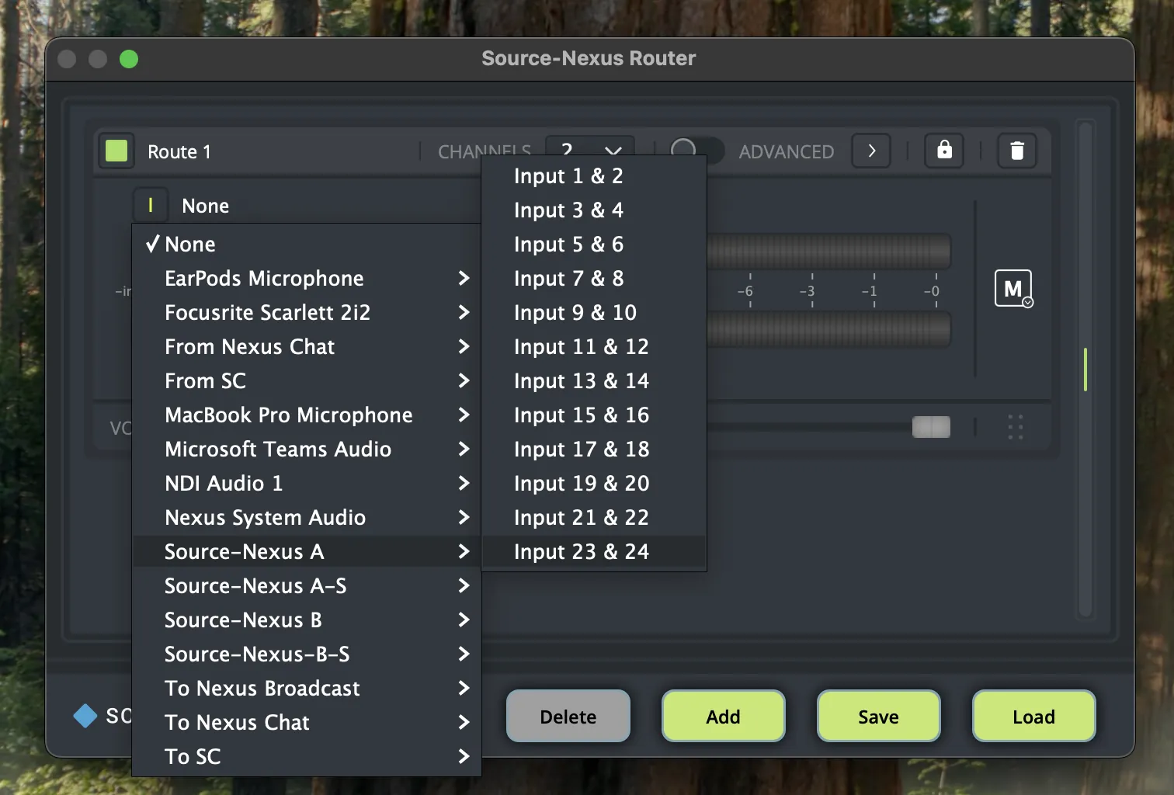Viewport: 1174px width, 795px height.
Task: Click the Save button
Action: coord(878,716)
